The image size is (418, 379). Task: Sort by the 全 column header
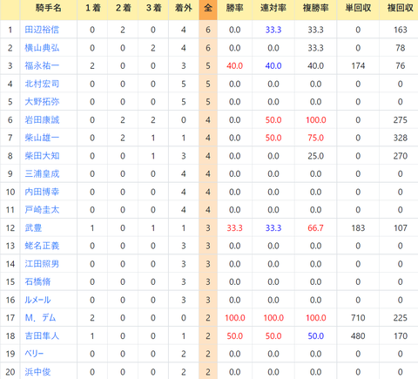(x=208, y=8)
